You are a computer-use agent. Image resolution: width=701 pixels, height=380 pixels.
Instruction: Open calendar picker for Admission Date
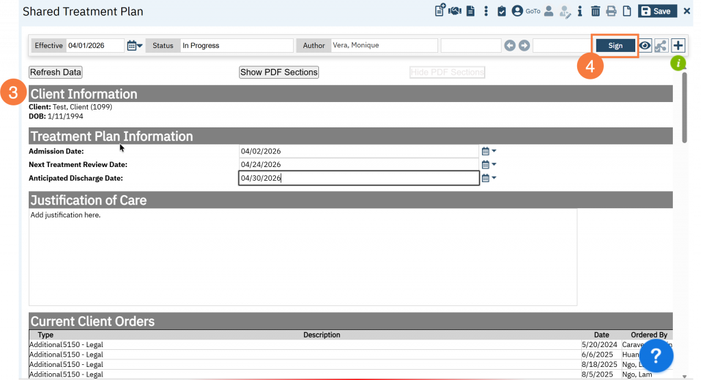coord(488,151)
